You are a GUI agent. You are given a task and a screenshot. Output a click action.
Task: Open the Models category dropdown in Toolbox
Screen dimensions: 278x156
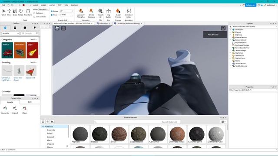click(x=10, y=33)
